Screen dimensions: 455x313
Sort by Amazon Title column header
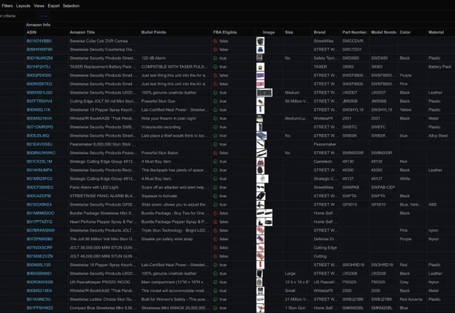pos(82,32)
